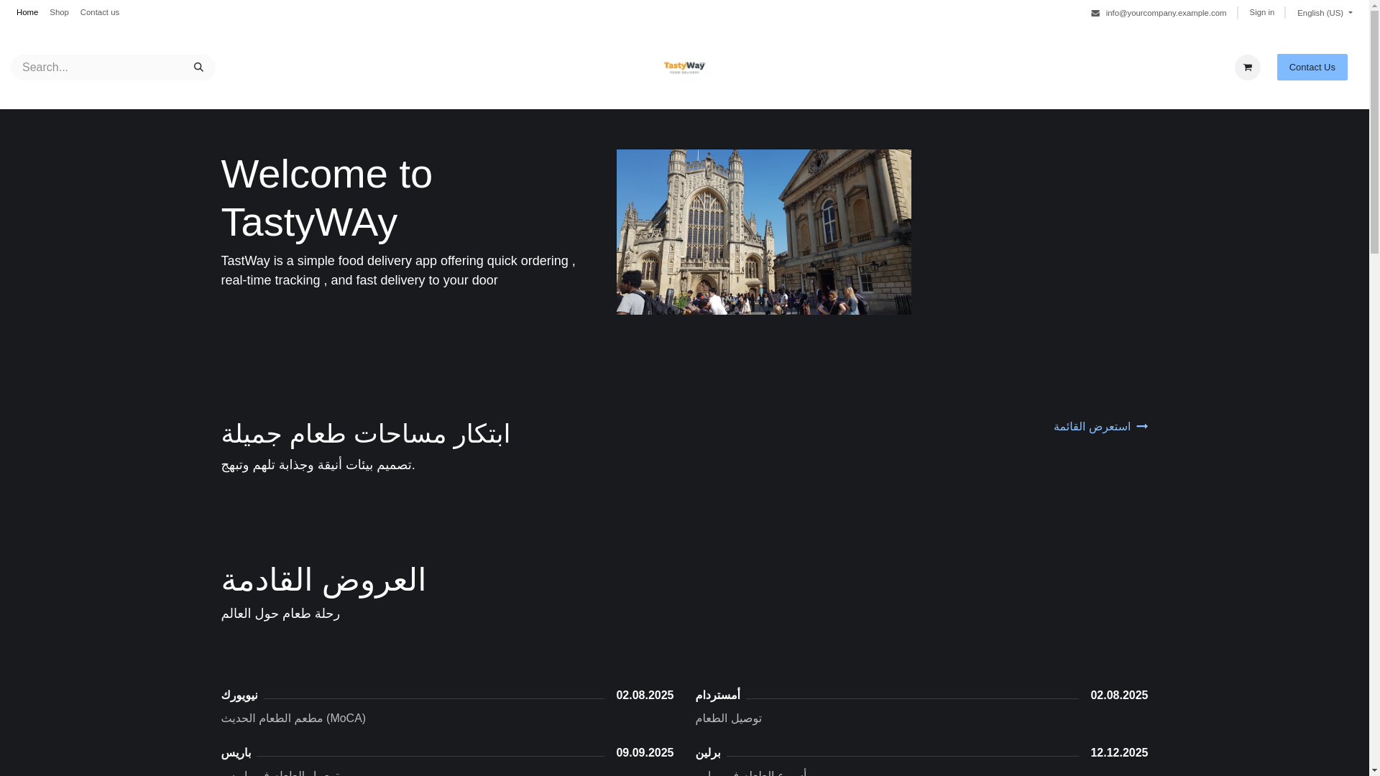Click the توصيل الطعام entry text

click(728, 719)
